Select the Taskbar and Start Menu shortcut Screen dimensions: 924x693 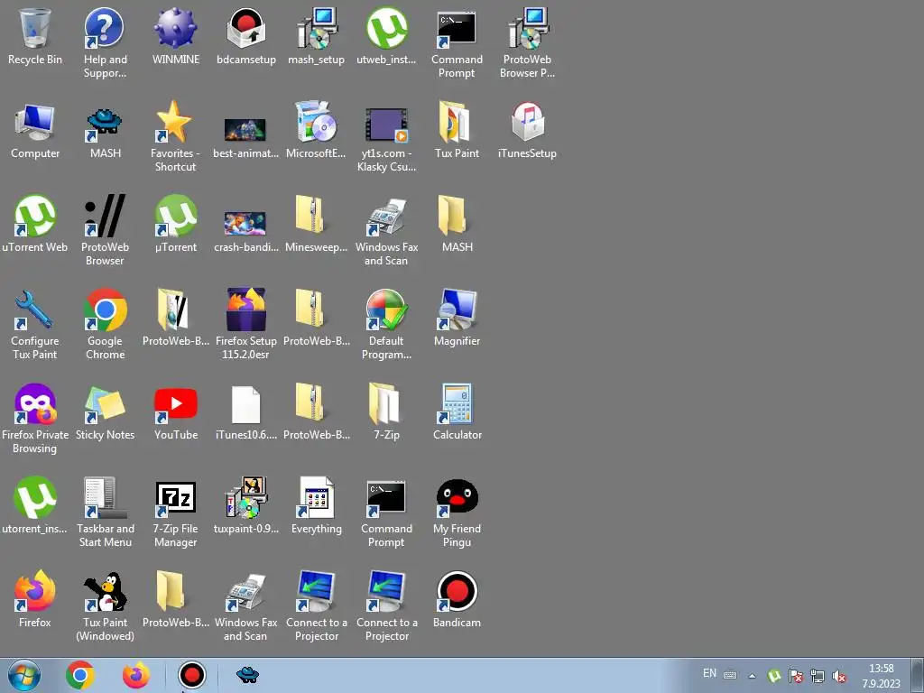105,497
